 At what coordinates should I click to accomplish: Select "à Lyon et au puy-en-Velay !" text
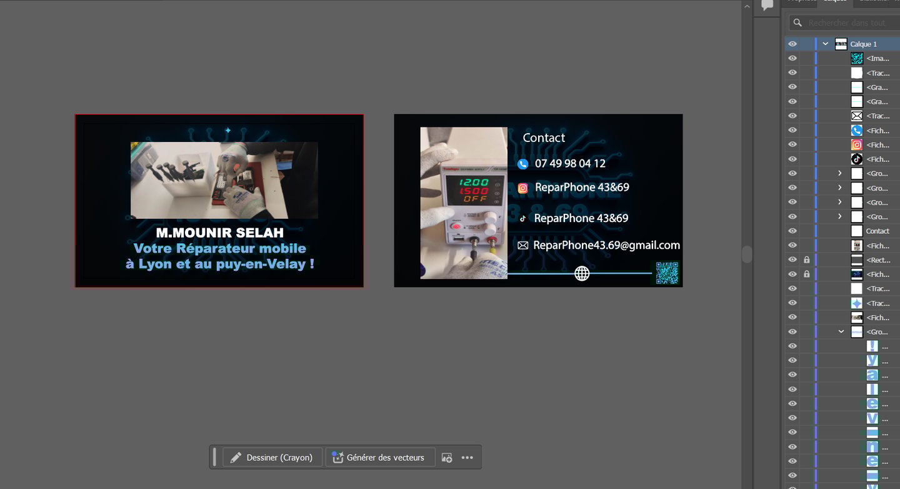[x=220, y=264]
